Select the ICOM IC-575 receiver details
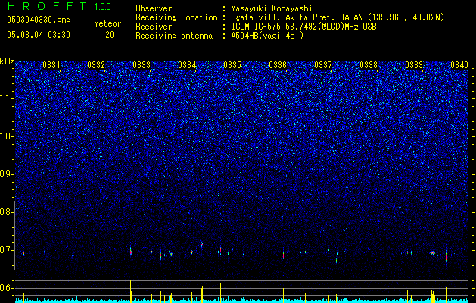This screenshot has height=303, width=476. pos(303,27)
